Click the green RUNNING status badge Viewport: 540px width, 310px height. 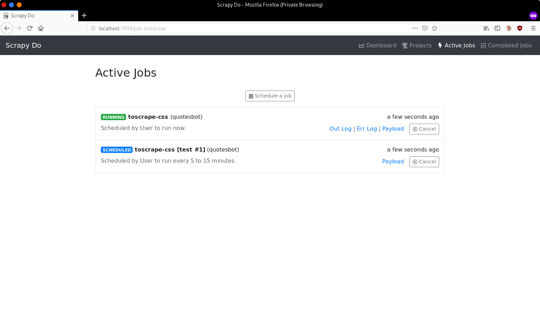pyautogui.click(x=113, y=117)
